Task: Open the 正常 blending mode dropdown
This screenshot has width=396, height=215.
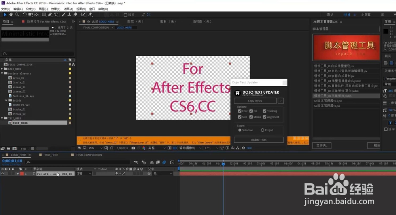Action: click(84, 174)
